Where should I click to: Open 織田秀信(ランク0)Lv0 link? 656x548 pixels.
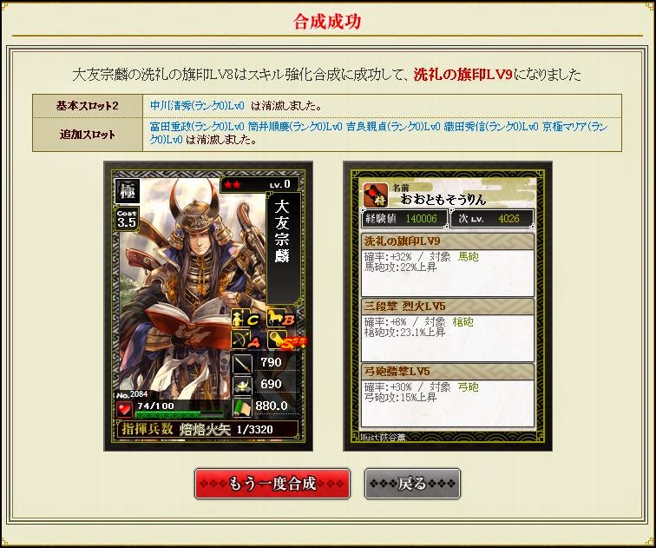pyautogui.click(x=491, y=127)
